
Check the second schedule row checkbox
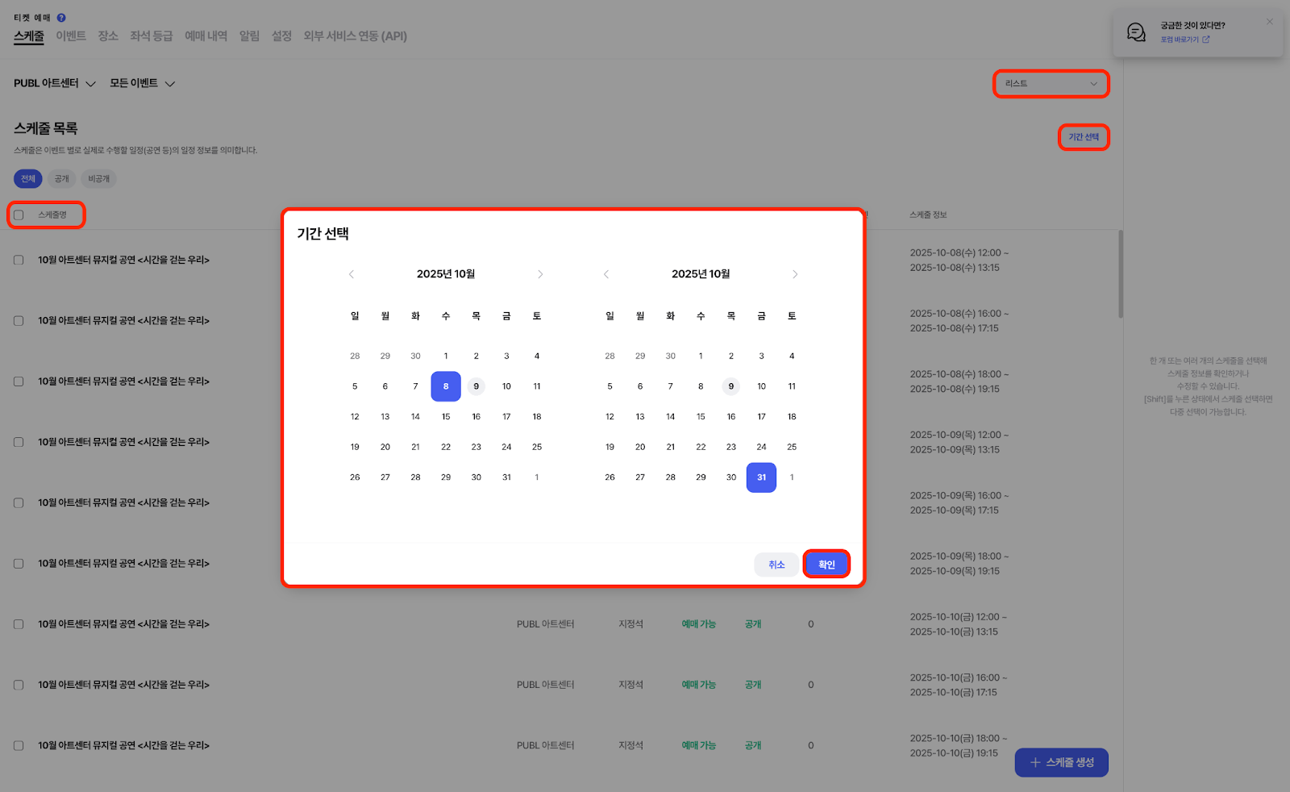19,321
